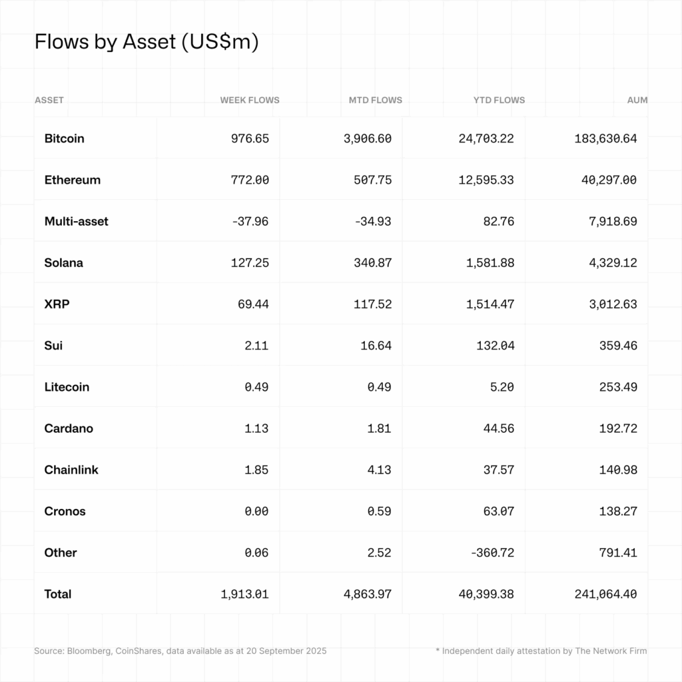682x682 pixels.
Task: Click the Total week flows value 1,913.01
Action: 244,594
